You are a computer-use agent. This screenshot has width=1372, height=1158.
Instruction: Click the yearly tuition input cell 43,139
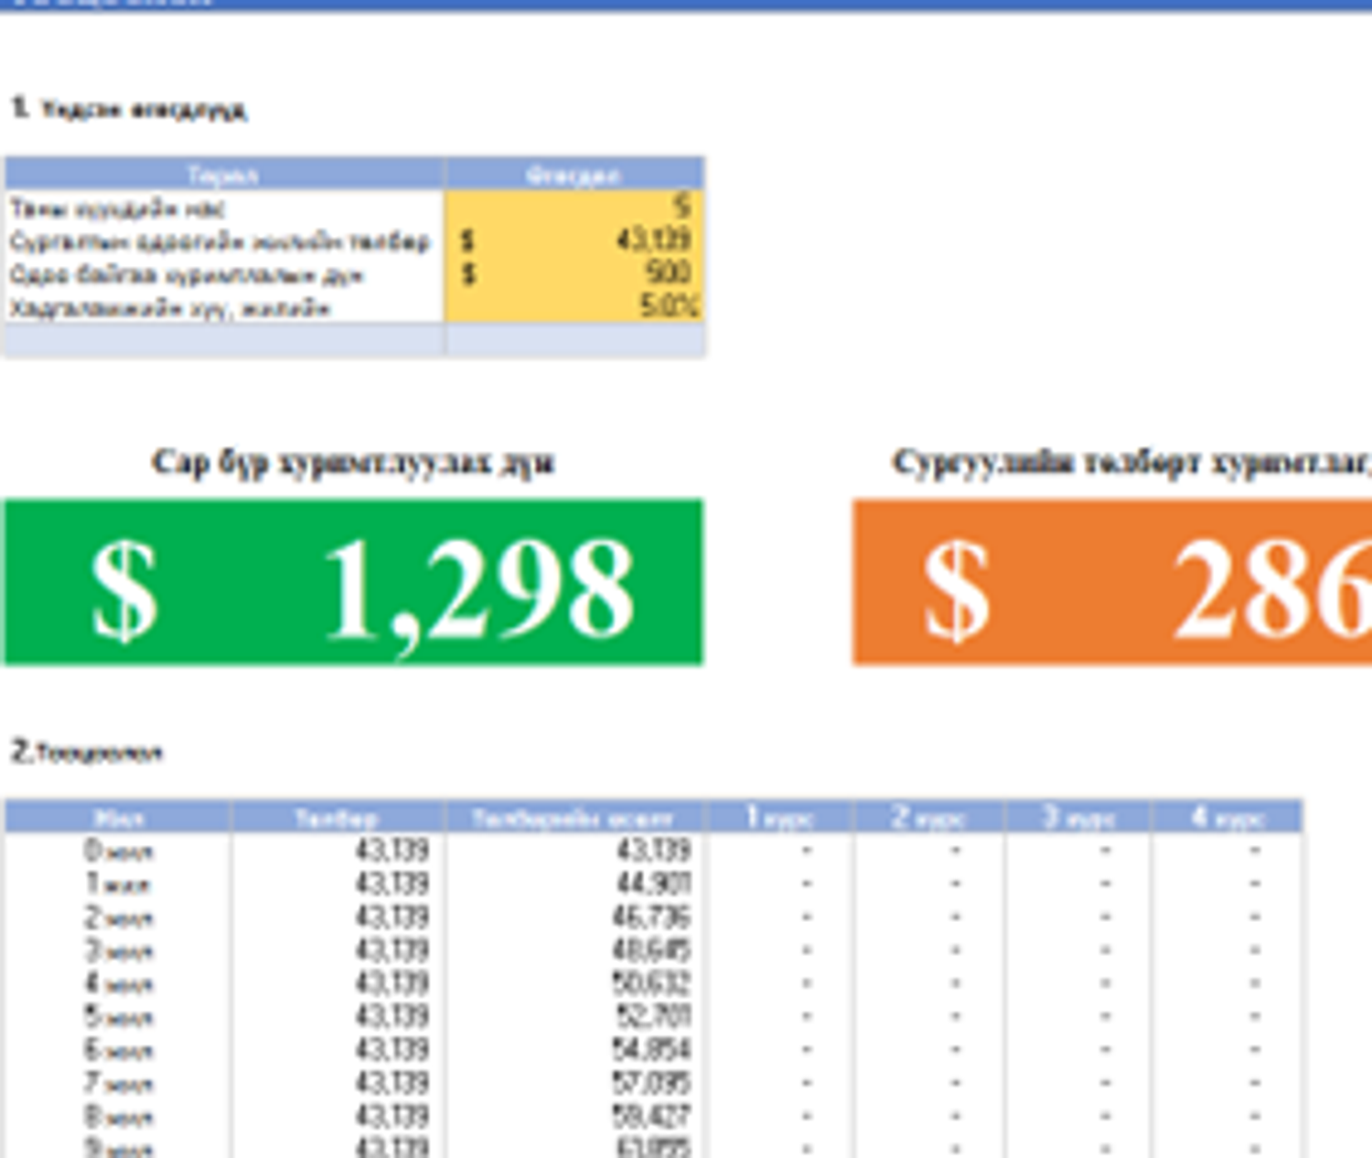574,241
